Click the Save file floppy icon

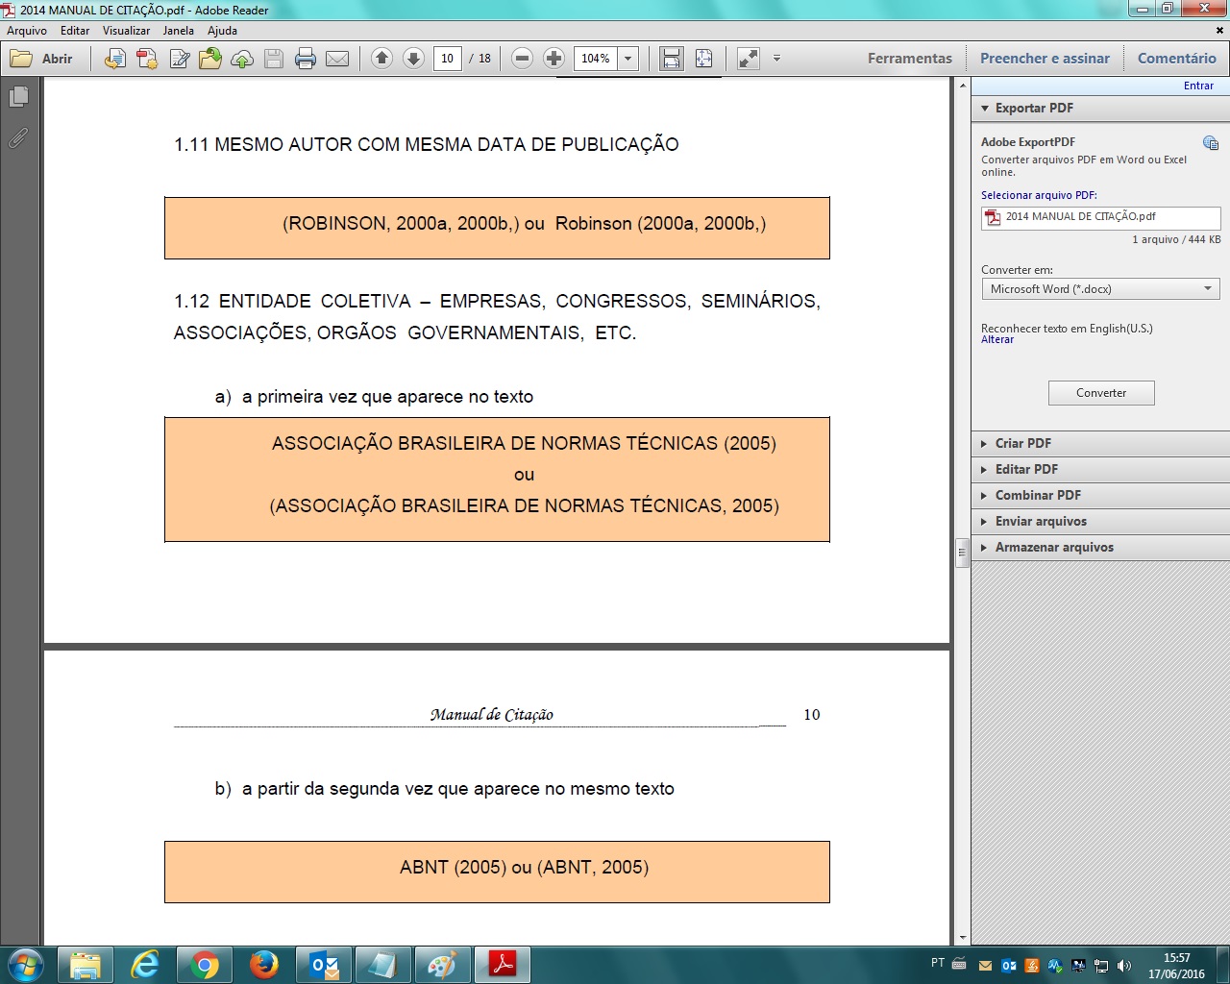[274, 59]
